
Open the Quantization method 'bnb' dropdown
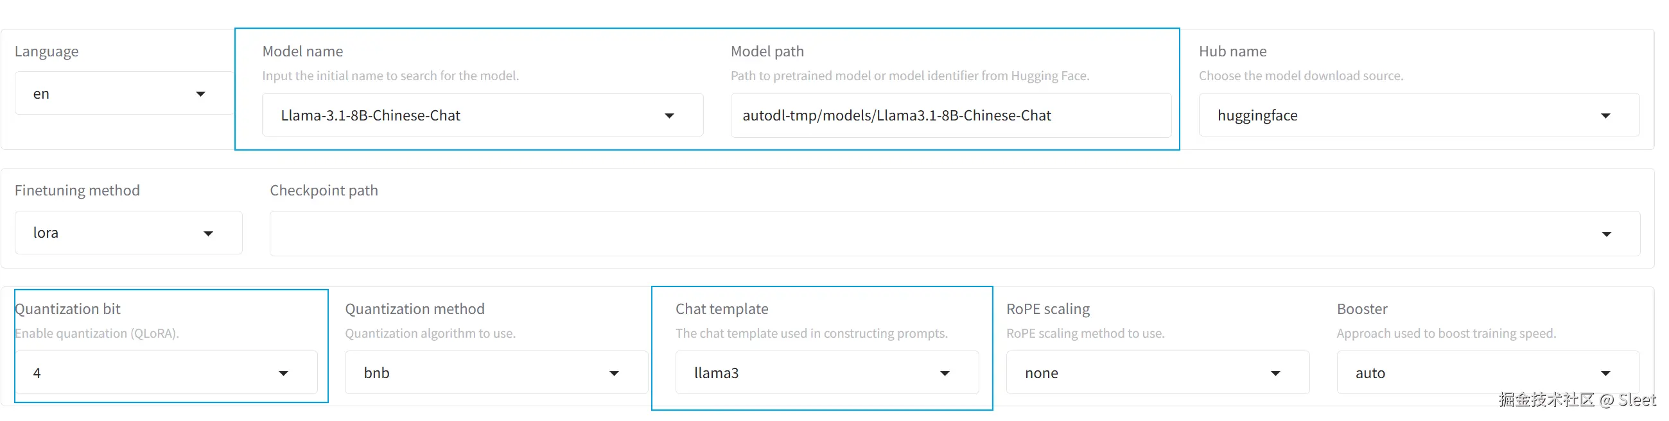pyautogui.click(x=480, y=372)
